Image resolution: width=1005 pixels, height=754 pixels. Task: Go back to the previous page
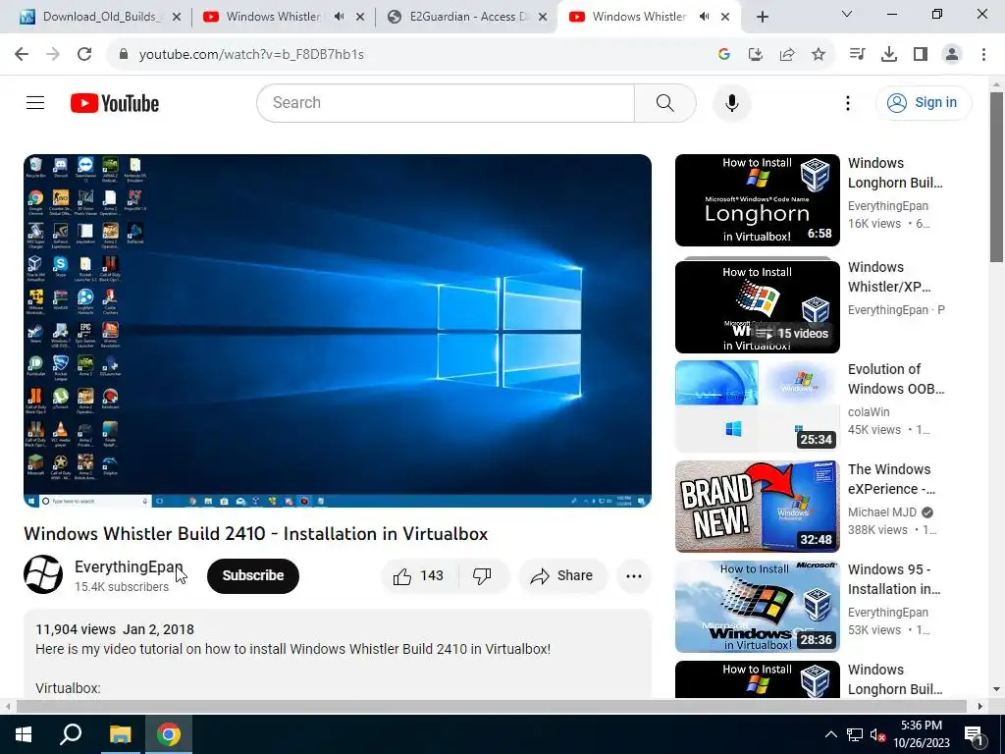tap(22, 54)
